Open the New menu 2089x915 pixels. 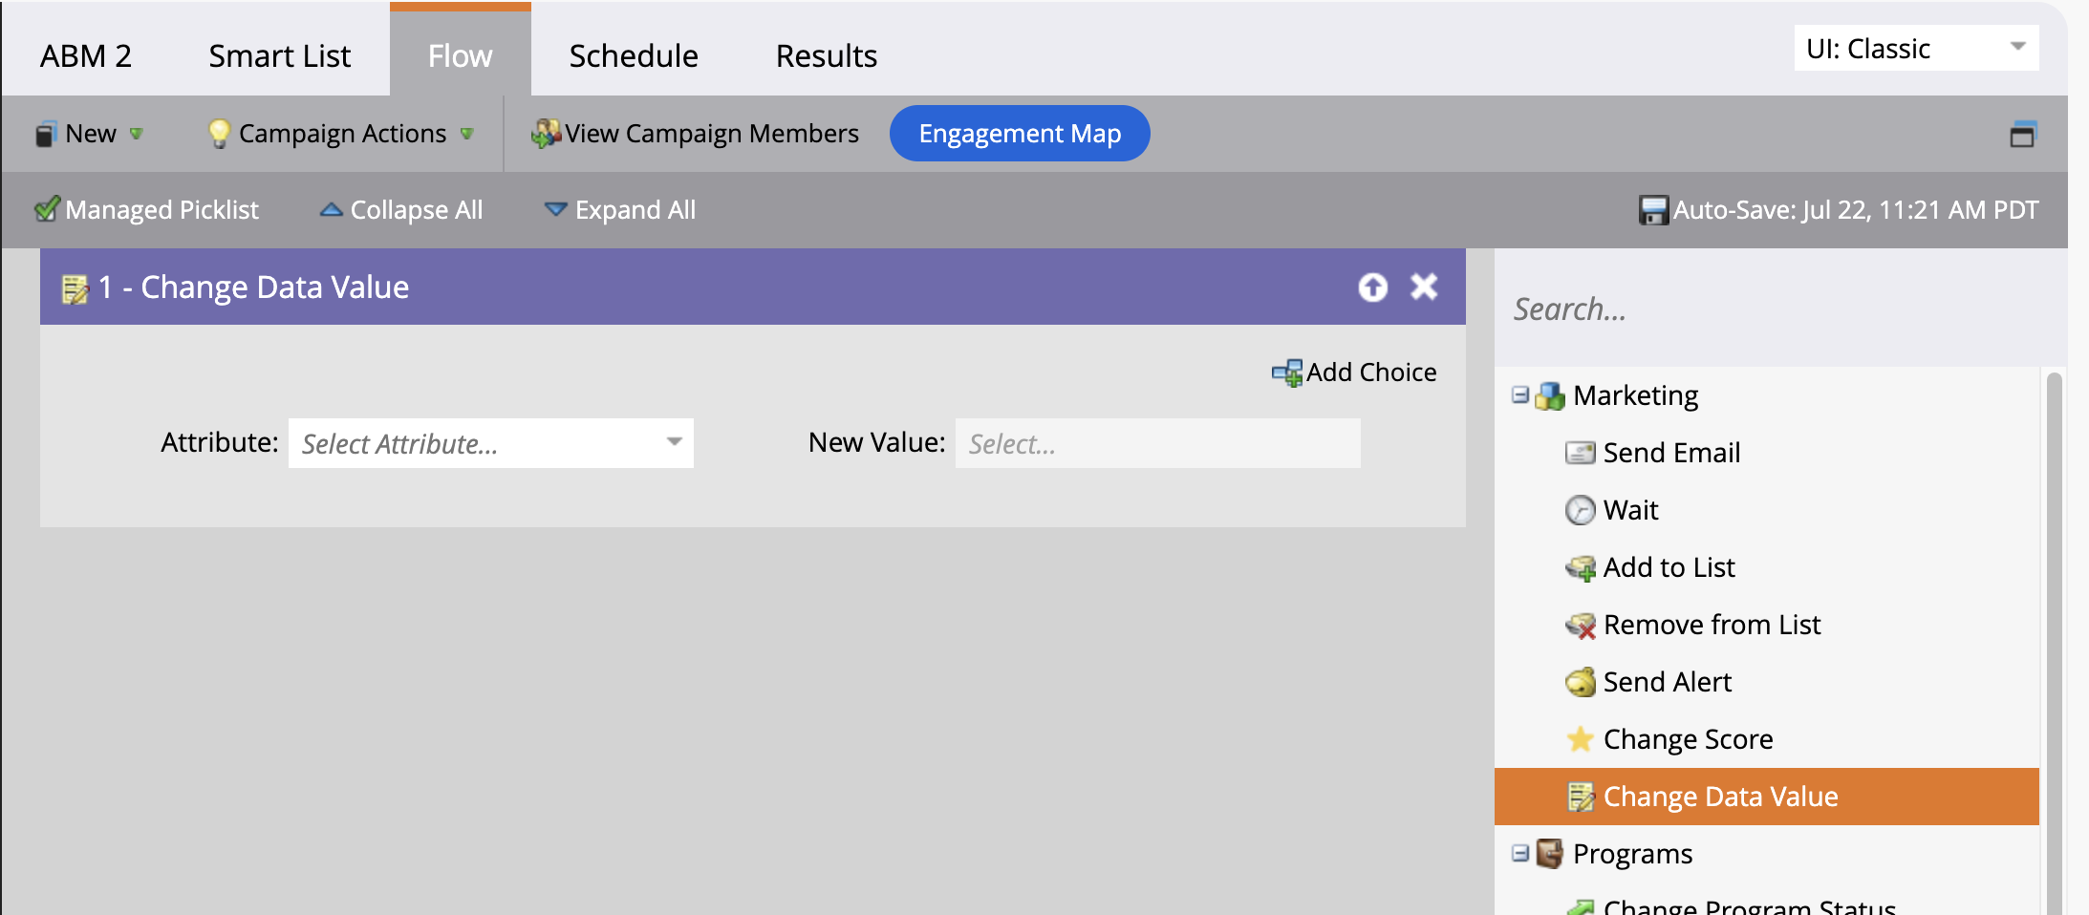point(90,134)
